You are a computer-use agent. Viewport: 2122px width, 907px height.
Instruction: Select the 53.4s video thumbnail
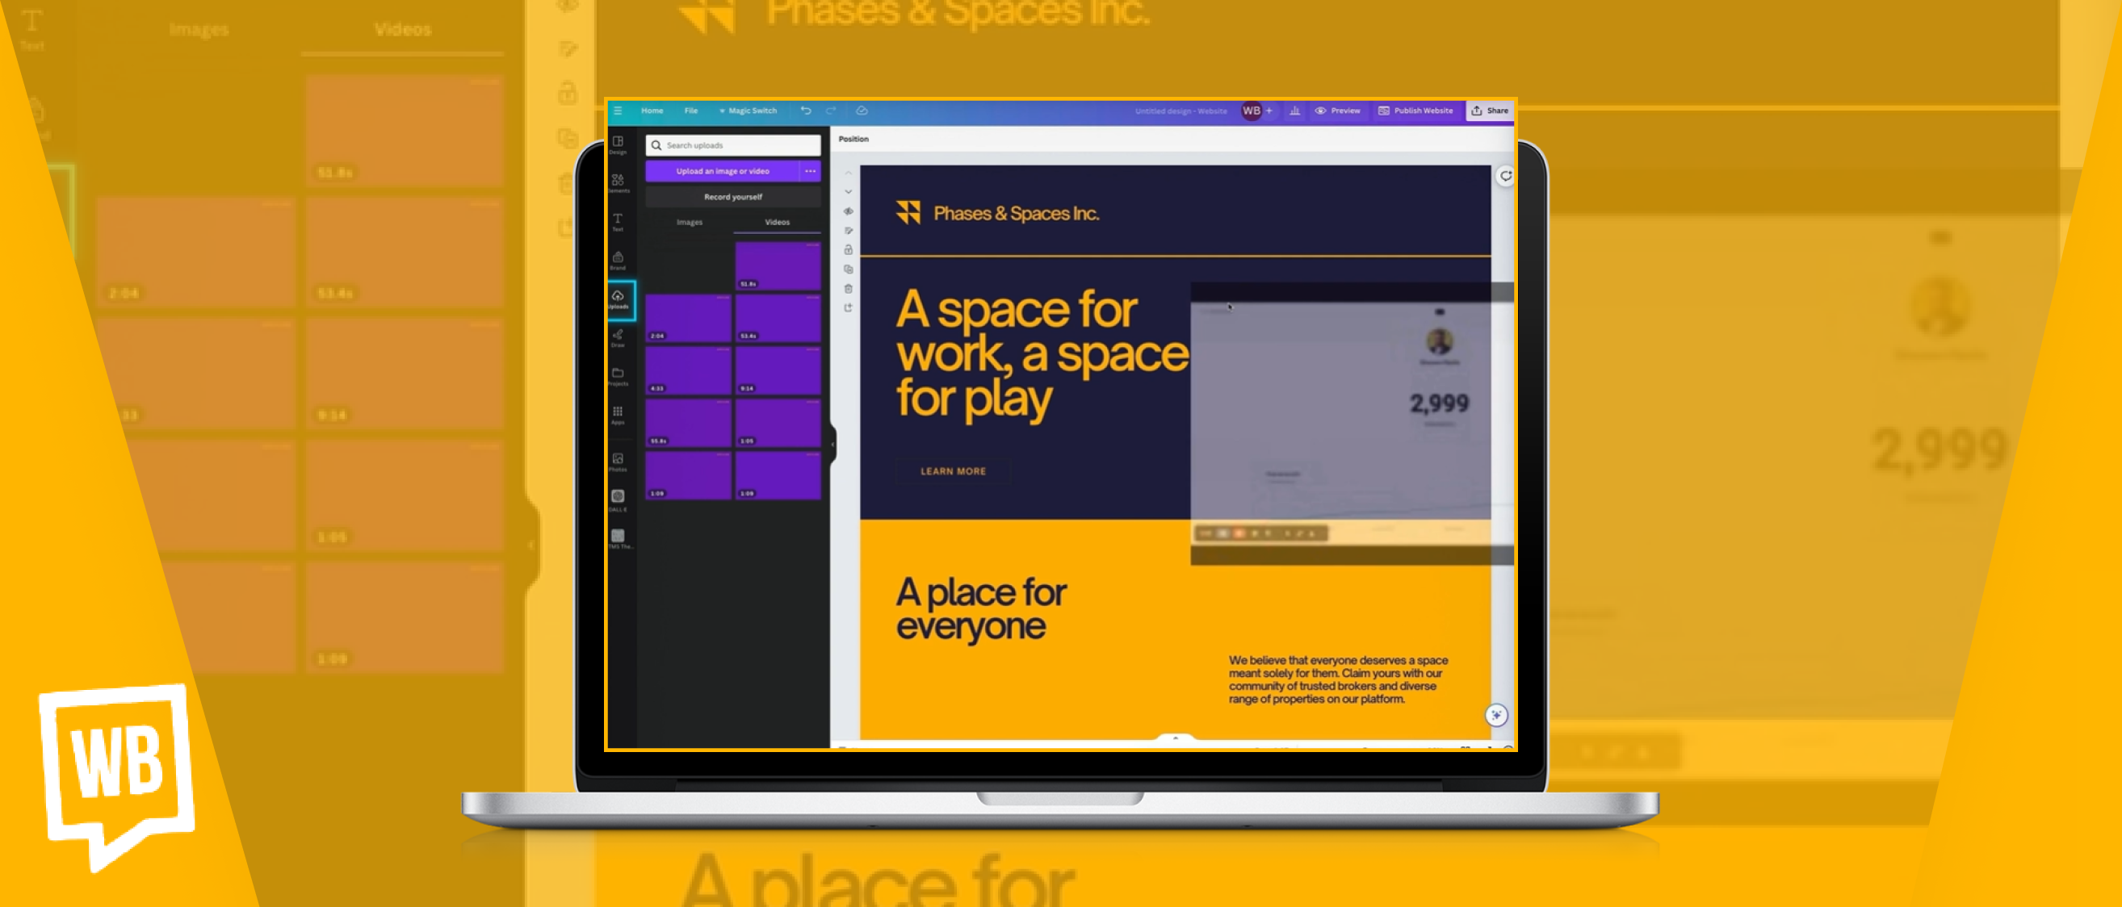[x=778, y=318]
